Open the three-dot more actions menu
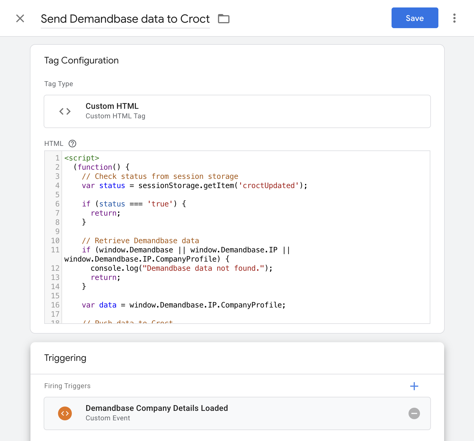The width and height of the screenshot is (474, 441). coord(454,18)
